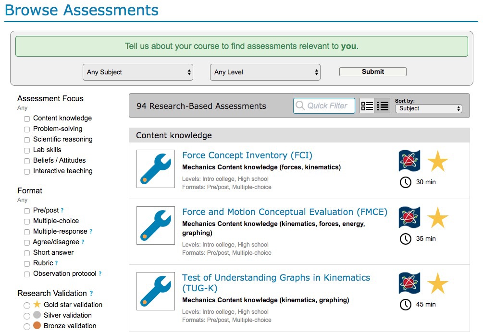483x332 pixels.
Task: Select Gold star validation radio
Action: point(27,305)
